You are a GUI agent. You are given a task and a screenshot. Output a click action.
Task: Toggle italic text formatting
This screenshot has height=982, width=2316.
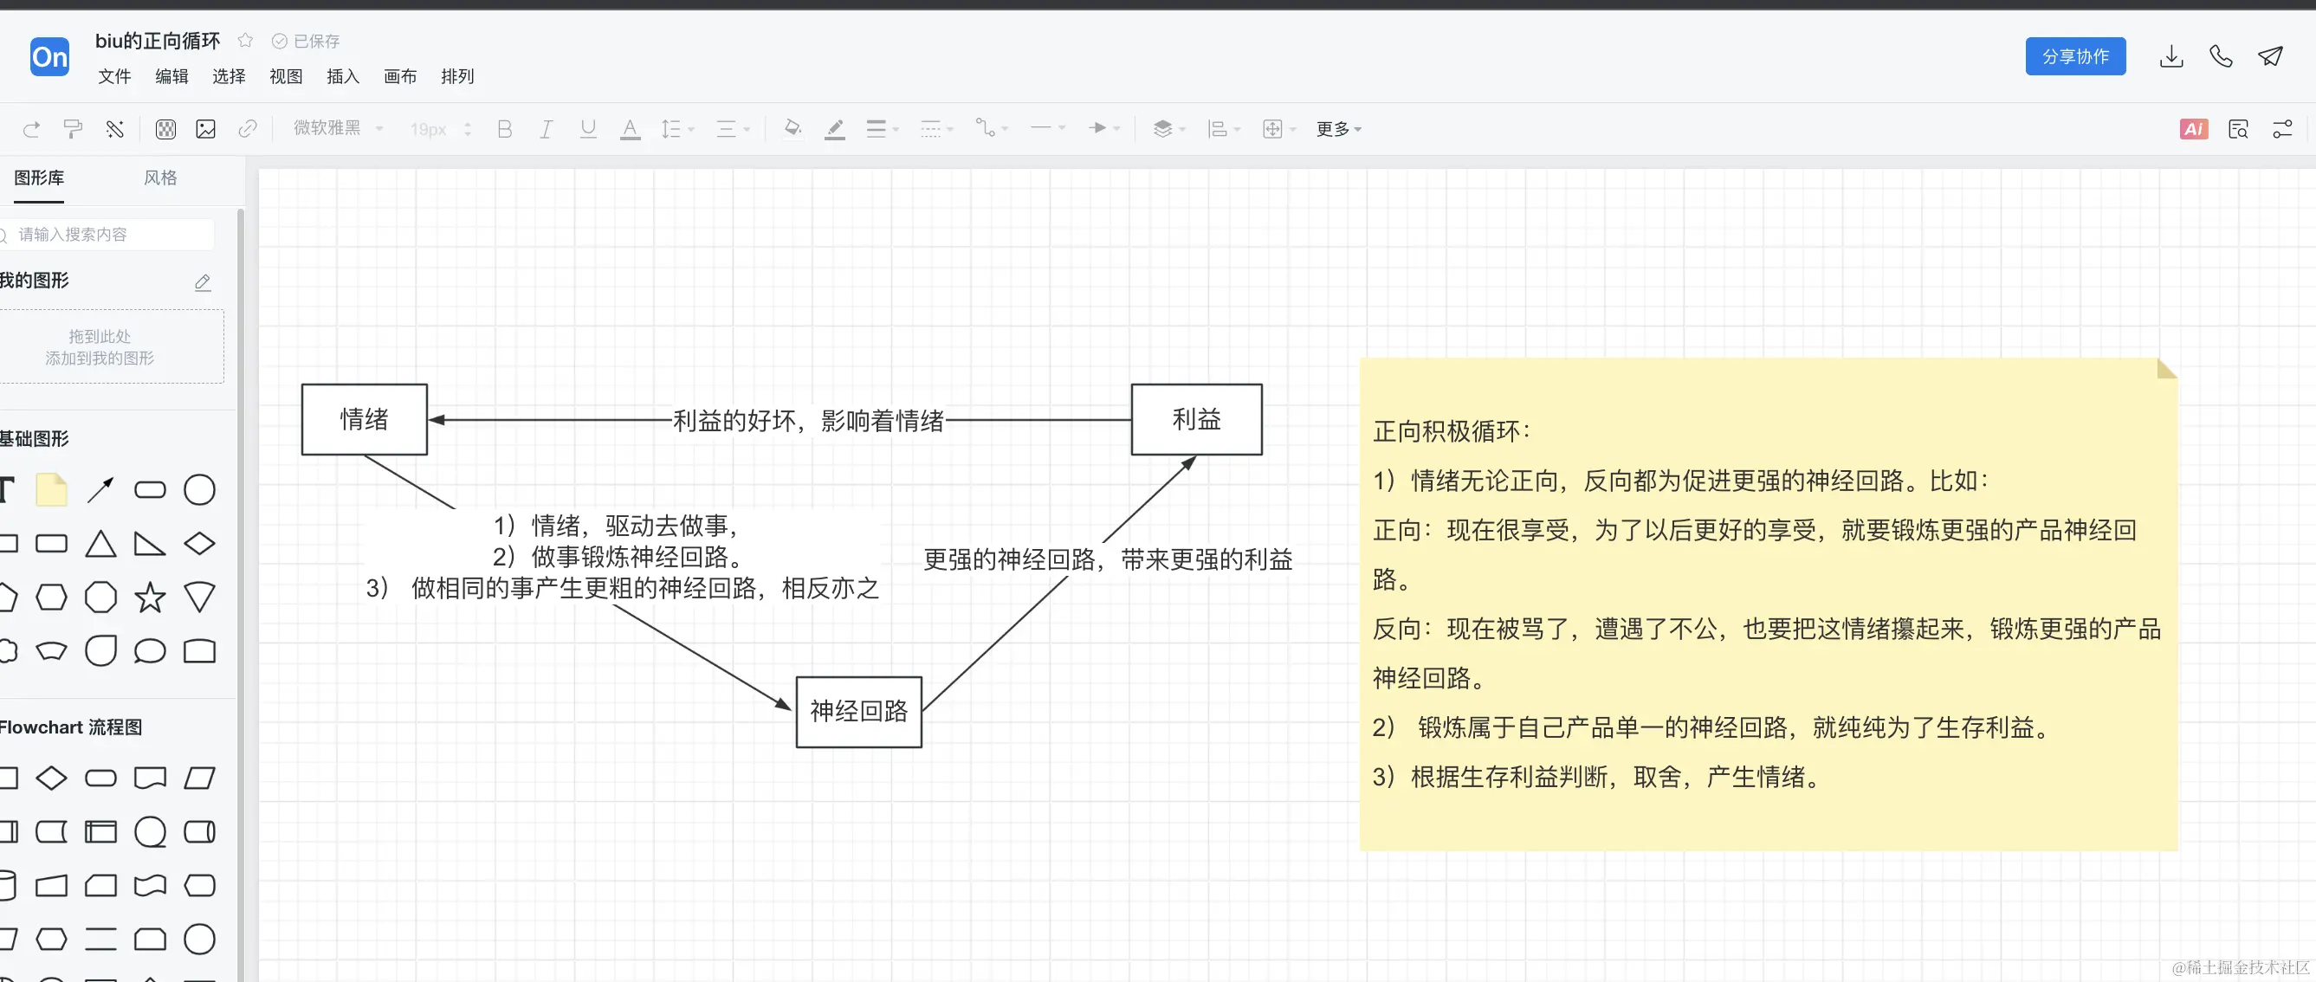(x=546, y=128)
